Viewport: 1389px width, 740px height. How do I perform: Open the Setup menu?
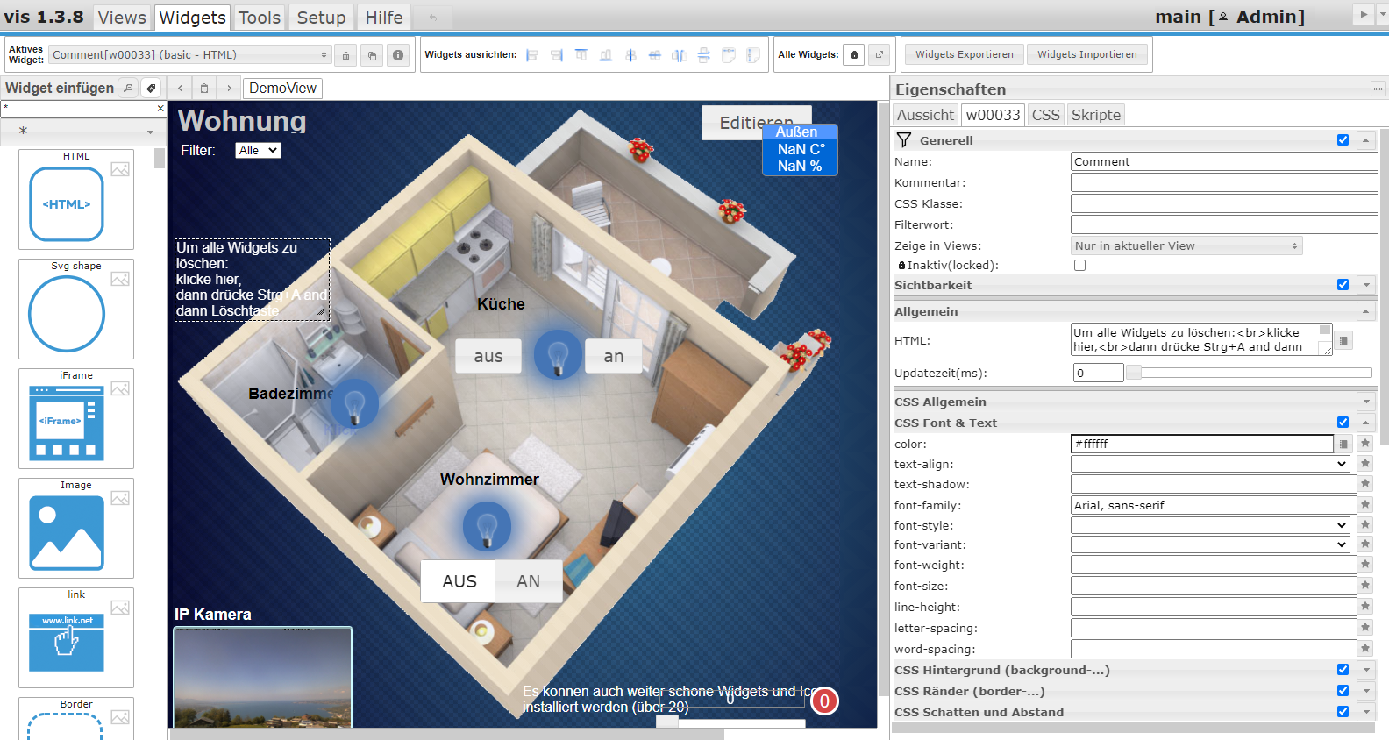[321, 18]
